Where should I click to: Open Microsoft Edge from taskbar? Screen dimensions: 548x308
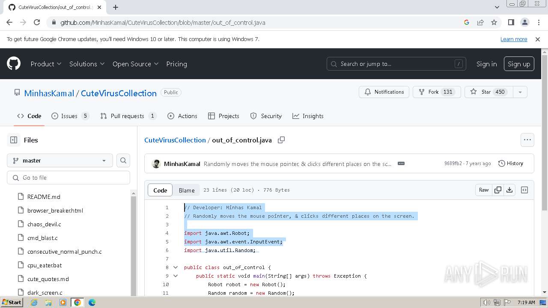[92, 302]
